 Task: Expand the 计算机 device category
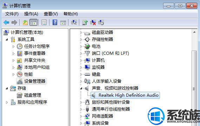click(81, 60)
